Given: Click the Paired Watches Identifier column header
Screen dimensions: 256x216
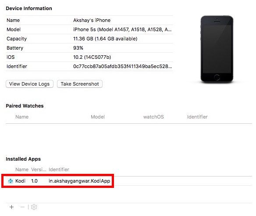Looking at the screenshot, I should point(197,117).
